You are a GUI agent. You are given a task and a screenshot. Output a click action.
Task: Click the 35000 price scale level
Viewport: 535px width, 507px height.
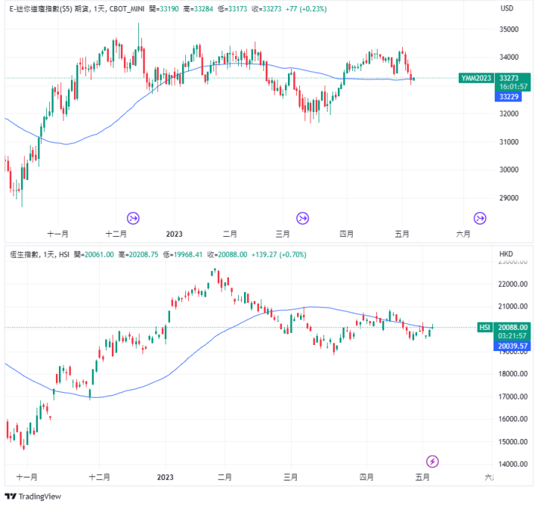pyautogui.click(x=509, y=29)
